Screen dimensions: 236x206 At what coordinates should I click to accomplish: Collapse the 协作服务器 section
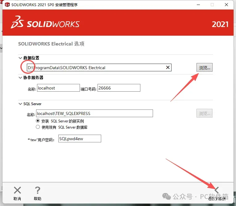[20, 77]
